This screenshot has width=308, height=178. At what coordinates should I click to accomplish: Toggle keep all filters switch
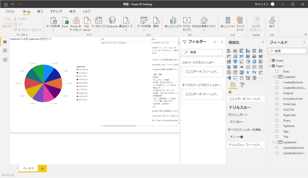(x=239, y=137)
